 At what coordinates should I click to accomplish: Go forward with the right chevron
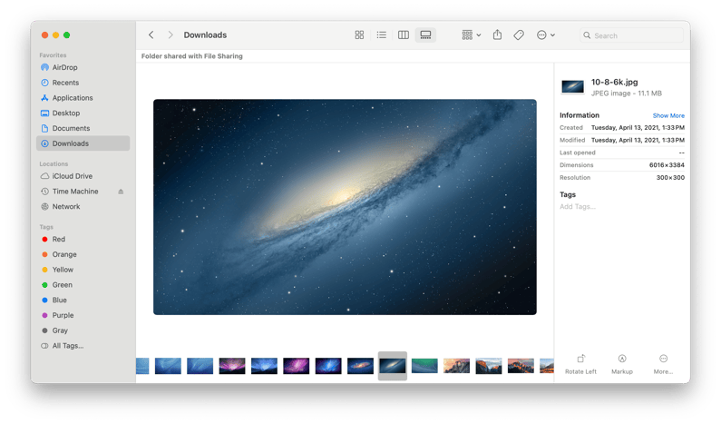[x=171, y=35]
